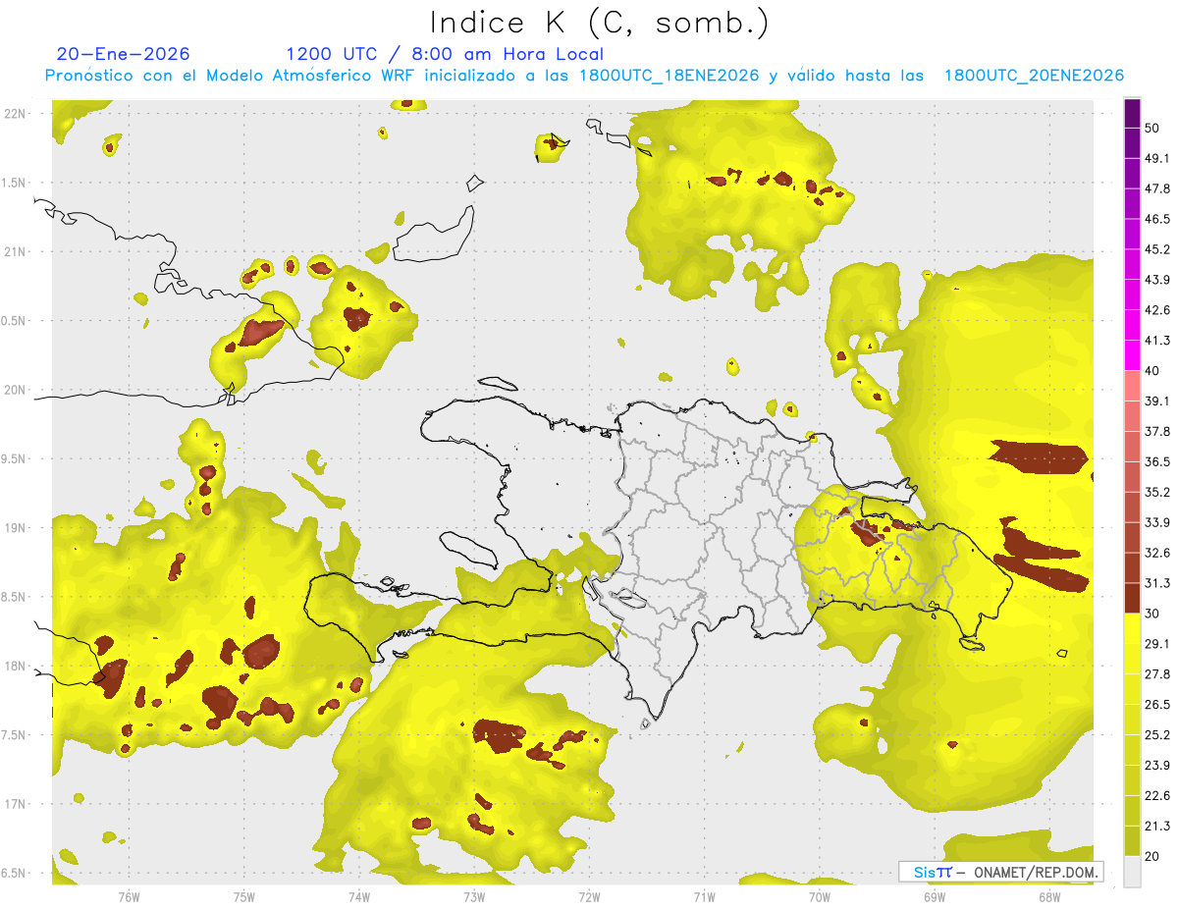Click colorbar label '31.3'

pyautogui.click(x=1158, y=583)
